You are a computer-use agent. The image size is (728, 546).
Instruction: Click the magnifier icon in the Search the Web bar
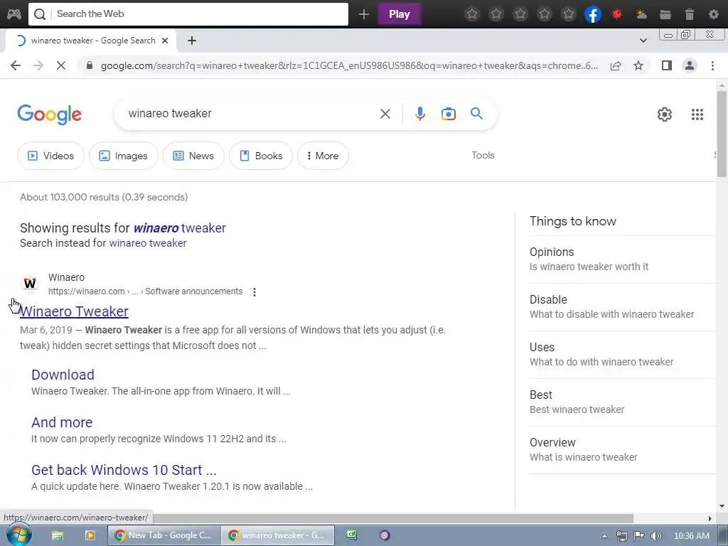click(40, 14)
